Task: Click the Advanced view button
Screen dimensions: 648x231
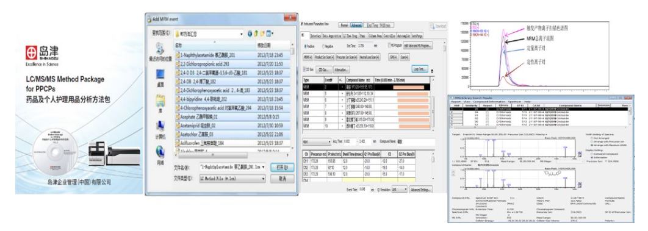Action: click(x=356, y=25)
